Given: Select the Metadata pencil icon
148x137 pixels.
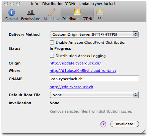Looking at the screenshot, I should [x=52, y=12].
